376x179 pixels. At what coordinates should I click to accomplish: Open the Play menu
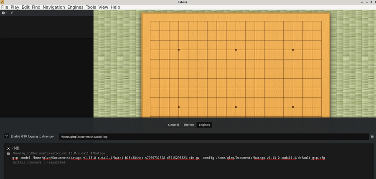click(x=15, y=7)
